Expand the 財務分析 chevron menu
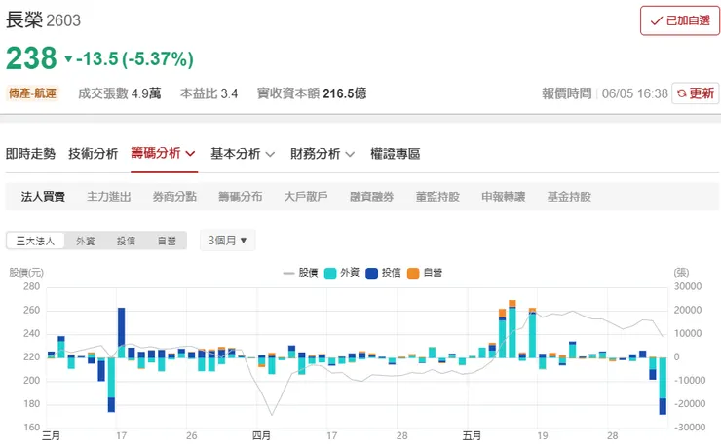This screenshot has width=721, height=448. click(350, 154)
